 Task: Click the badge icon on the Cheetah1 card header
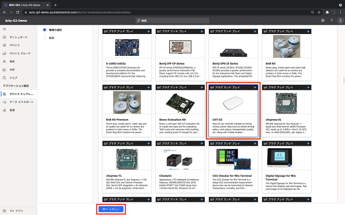[x=202, y=143]
